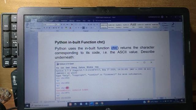This screenshot has width=196, height=110.
Task: Apply the Subtitle style
Action: point(141,26)
